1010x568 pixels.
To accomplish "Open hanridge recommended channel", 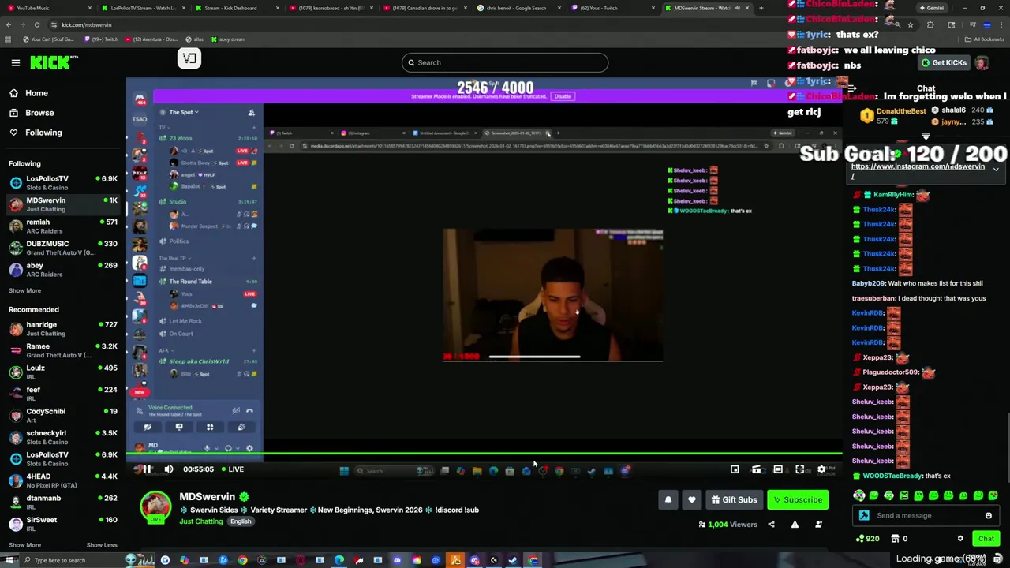I will pyautogui.click(x=63, y=329).
